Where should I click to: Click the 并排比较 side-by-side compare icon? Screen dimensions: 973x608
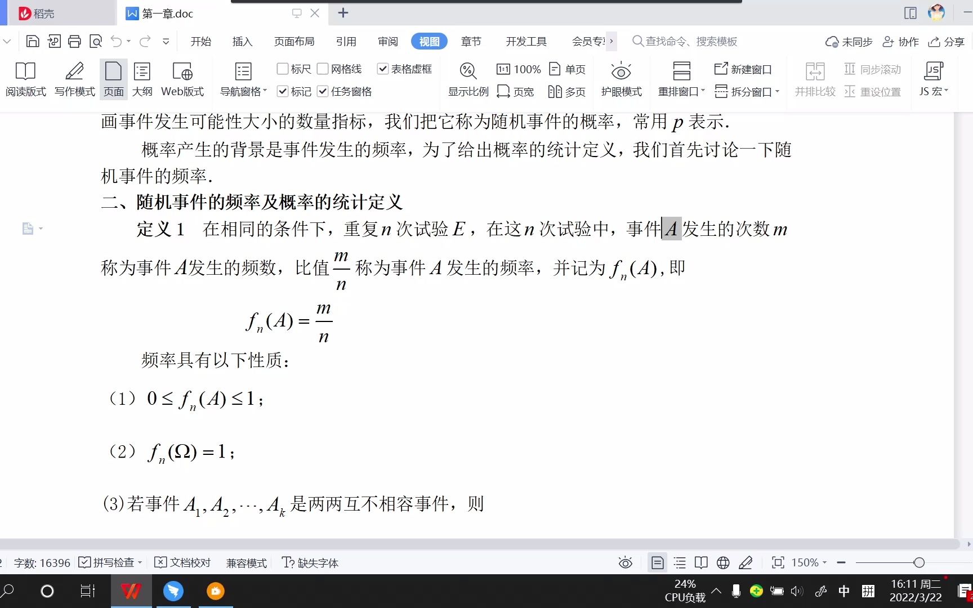[814, 73]
